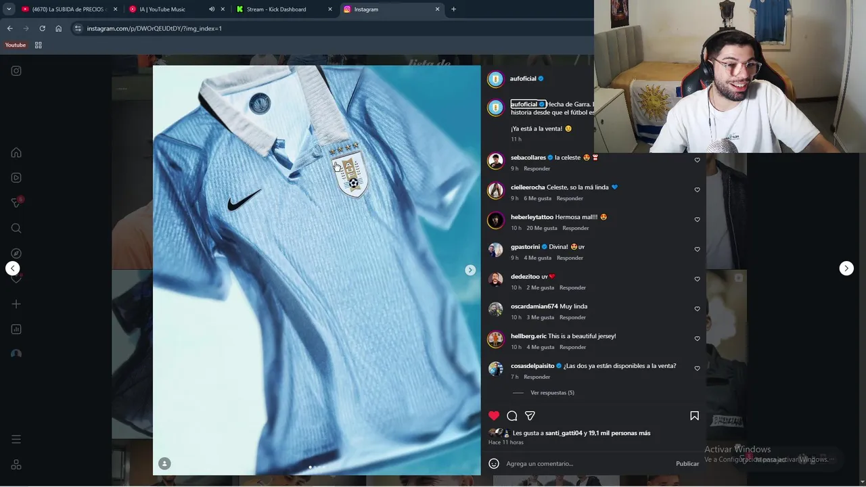Open the Also from Meta apps icon

16,465
